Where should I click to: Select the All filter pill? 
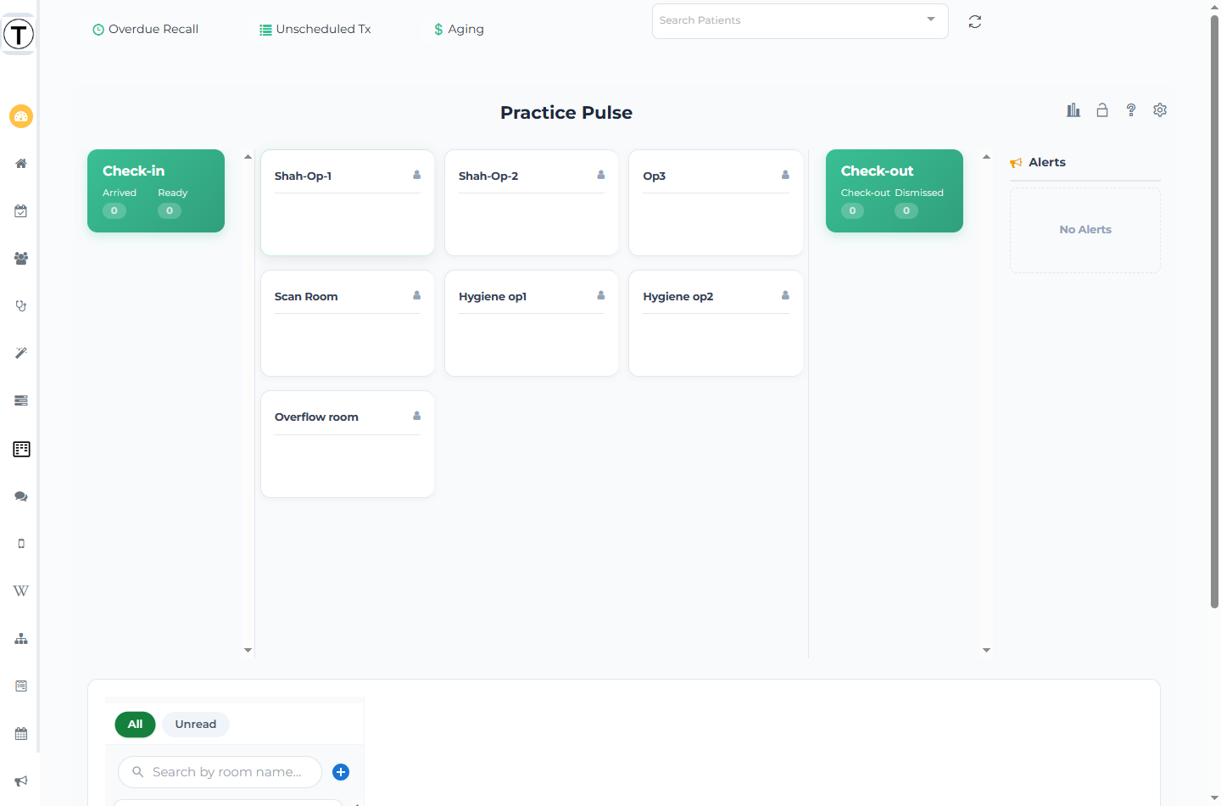tap(136, 725)
